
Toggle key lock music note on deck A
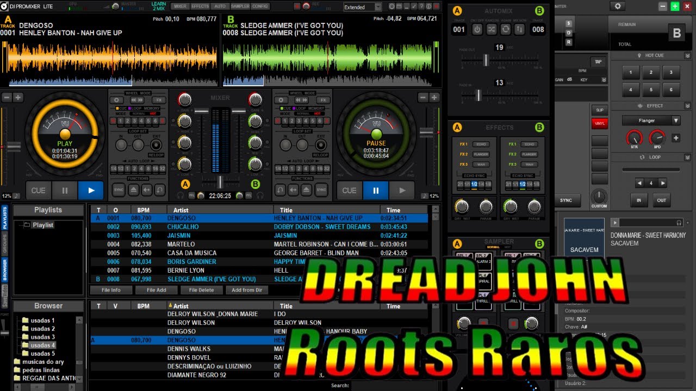click(16, 196)
